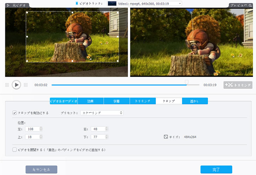Switch to 透かし tab

click(x=195, y=101)
